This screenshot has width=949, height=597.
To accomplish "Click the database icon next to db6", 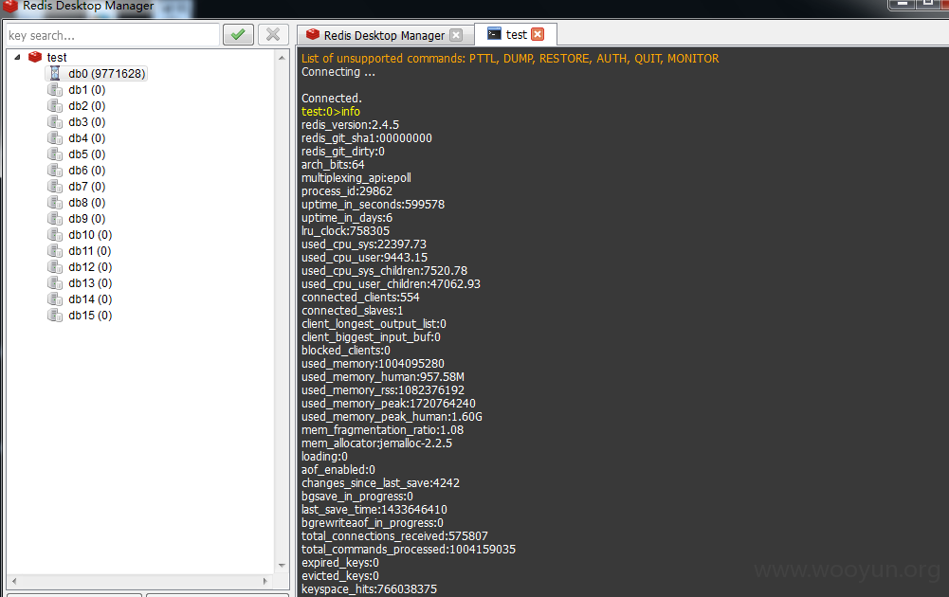I will 55,170.
